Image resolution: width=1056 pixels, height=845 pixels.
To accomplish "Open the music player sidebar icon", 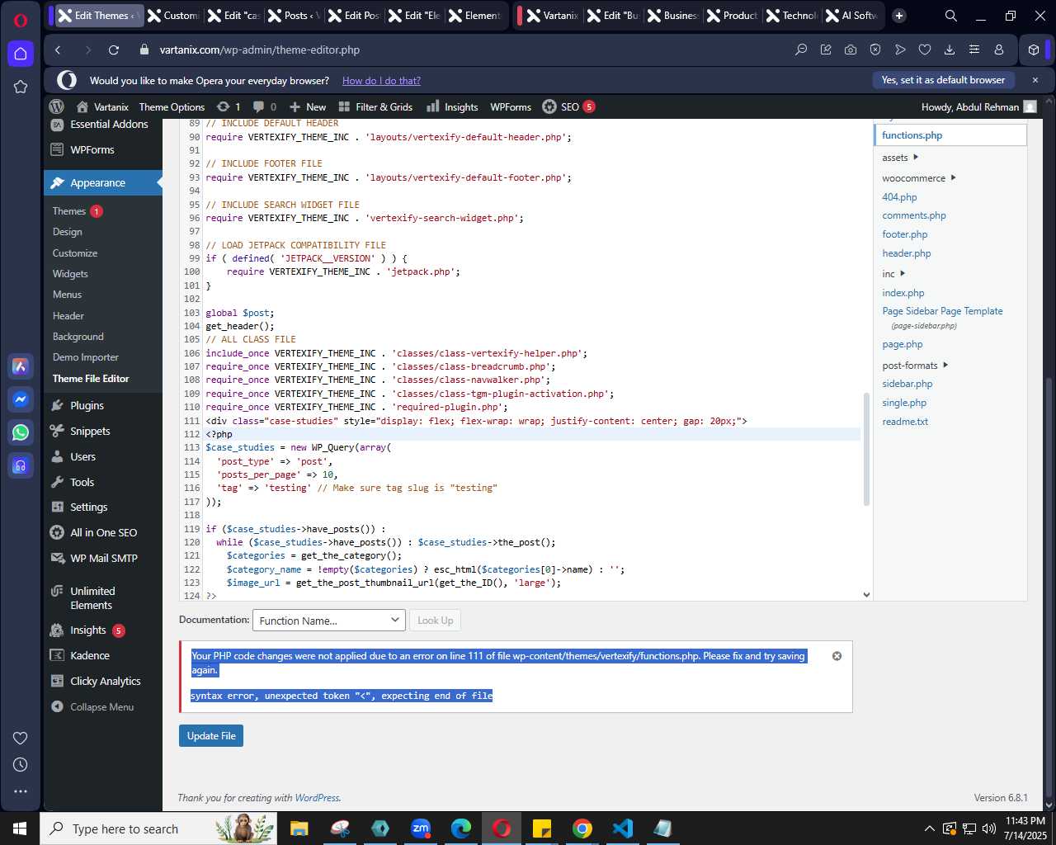I will coord(21,465).
